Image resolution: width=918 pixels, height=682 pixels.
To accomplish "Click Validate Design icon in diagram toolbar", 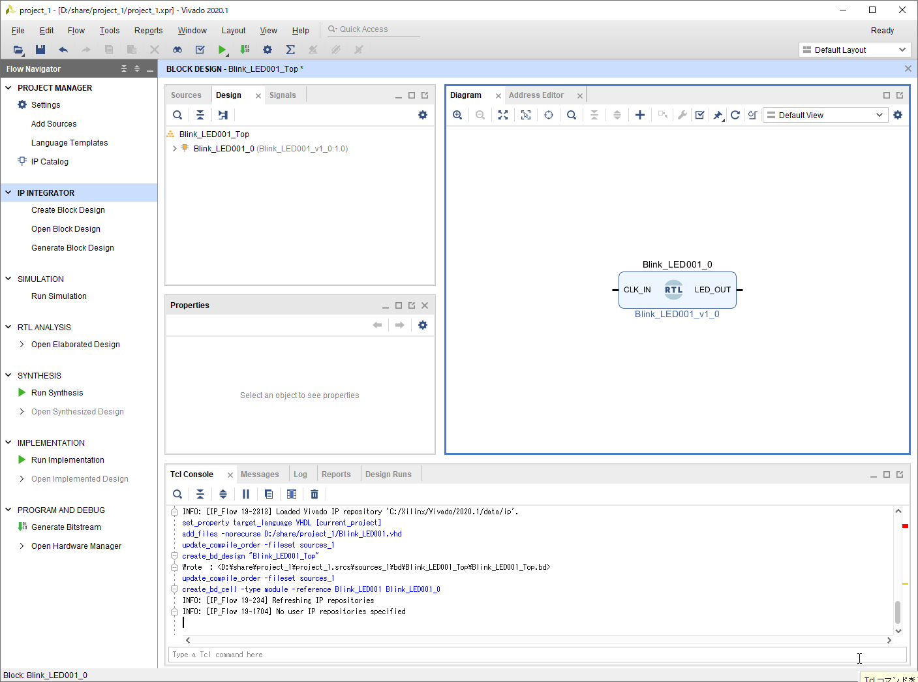I will pyautogui.click(x=700, y=115).
